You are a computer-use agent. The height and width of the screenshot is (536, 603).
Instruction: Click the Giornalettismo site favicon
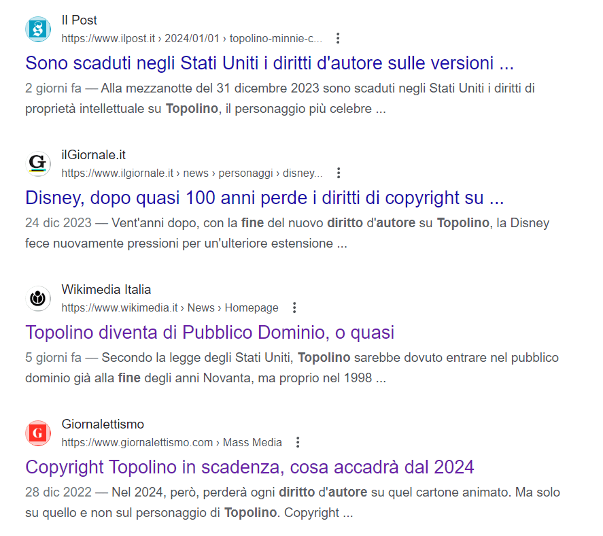(38, 433)
